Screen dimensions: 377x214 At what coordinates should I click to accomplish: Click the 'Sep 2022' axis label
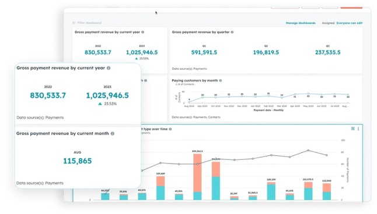[203, 106]
